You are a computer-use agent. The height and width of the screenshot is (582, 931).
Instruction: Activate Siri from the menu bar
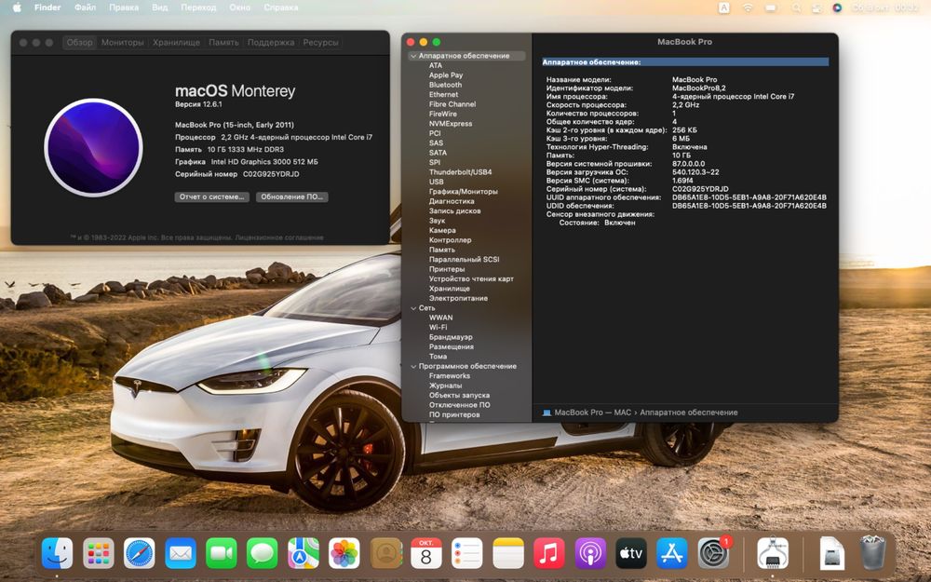coord(837,7)
